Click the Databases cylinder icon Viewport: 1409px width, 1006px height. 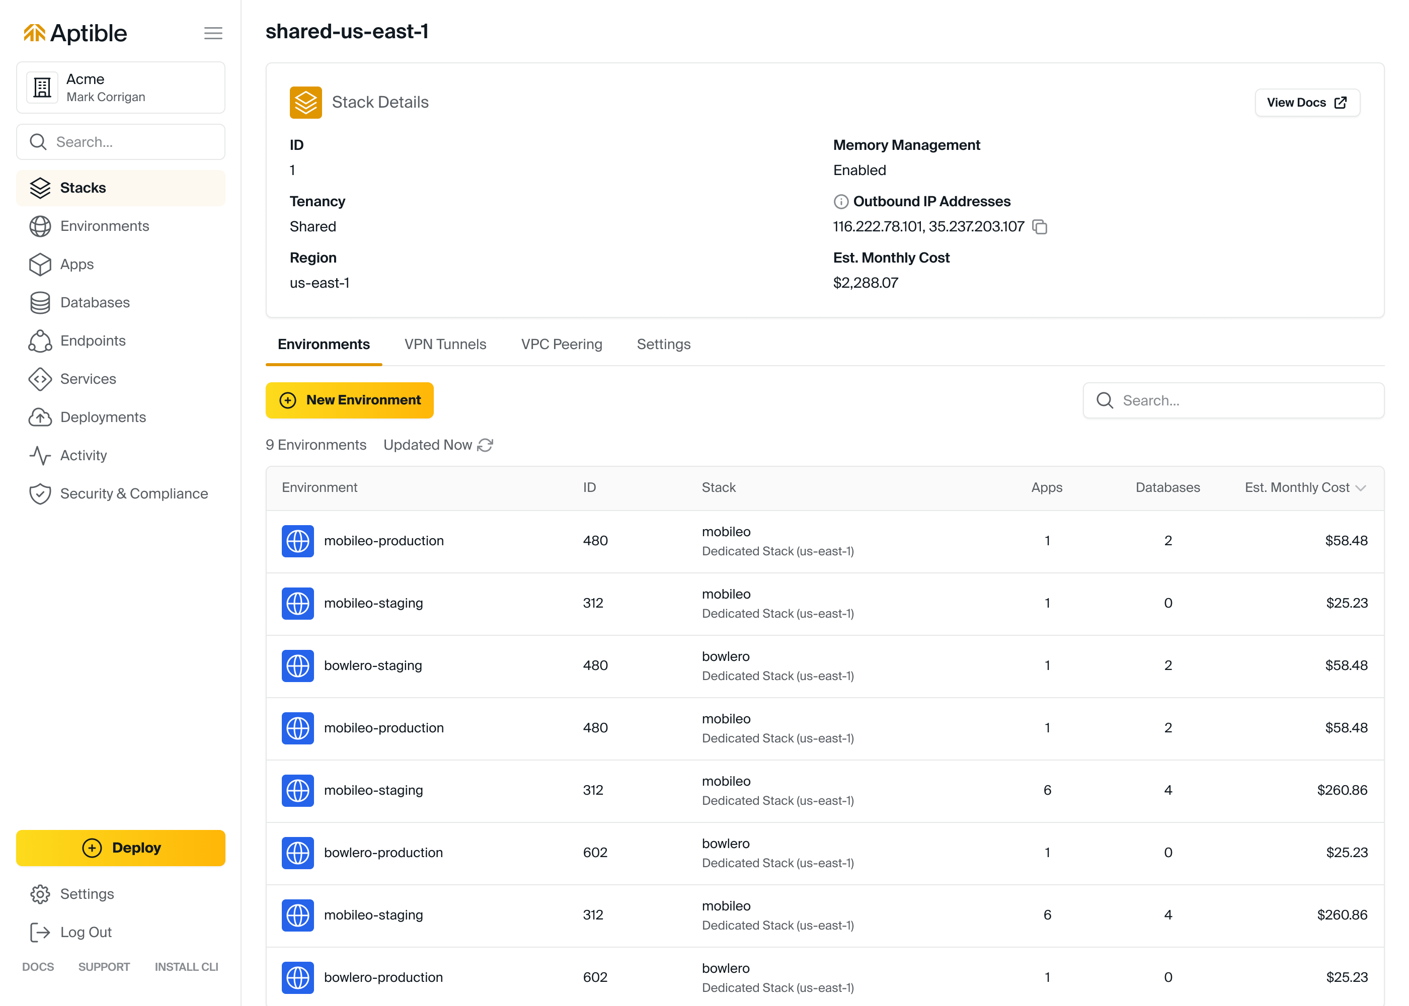click(x=40, y=302)
